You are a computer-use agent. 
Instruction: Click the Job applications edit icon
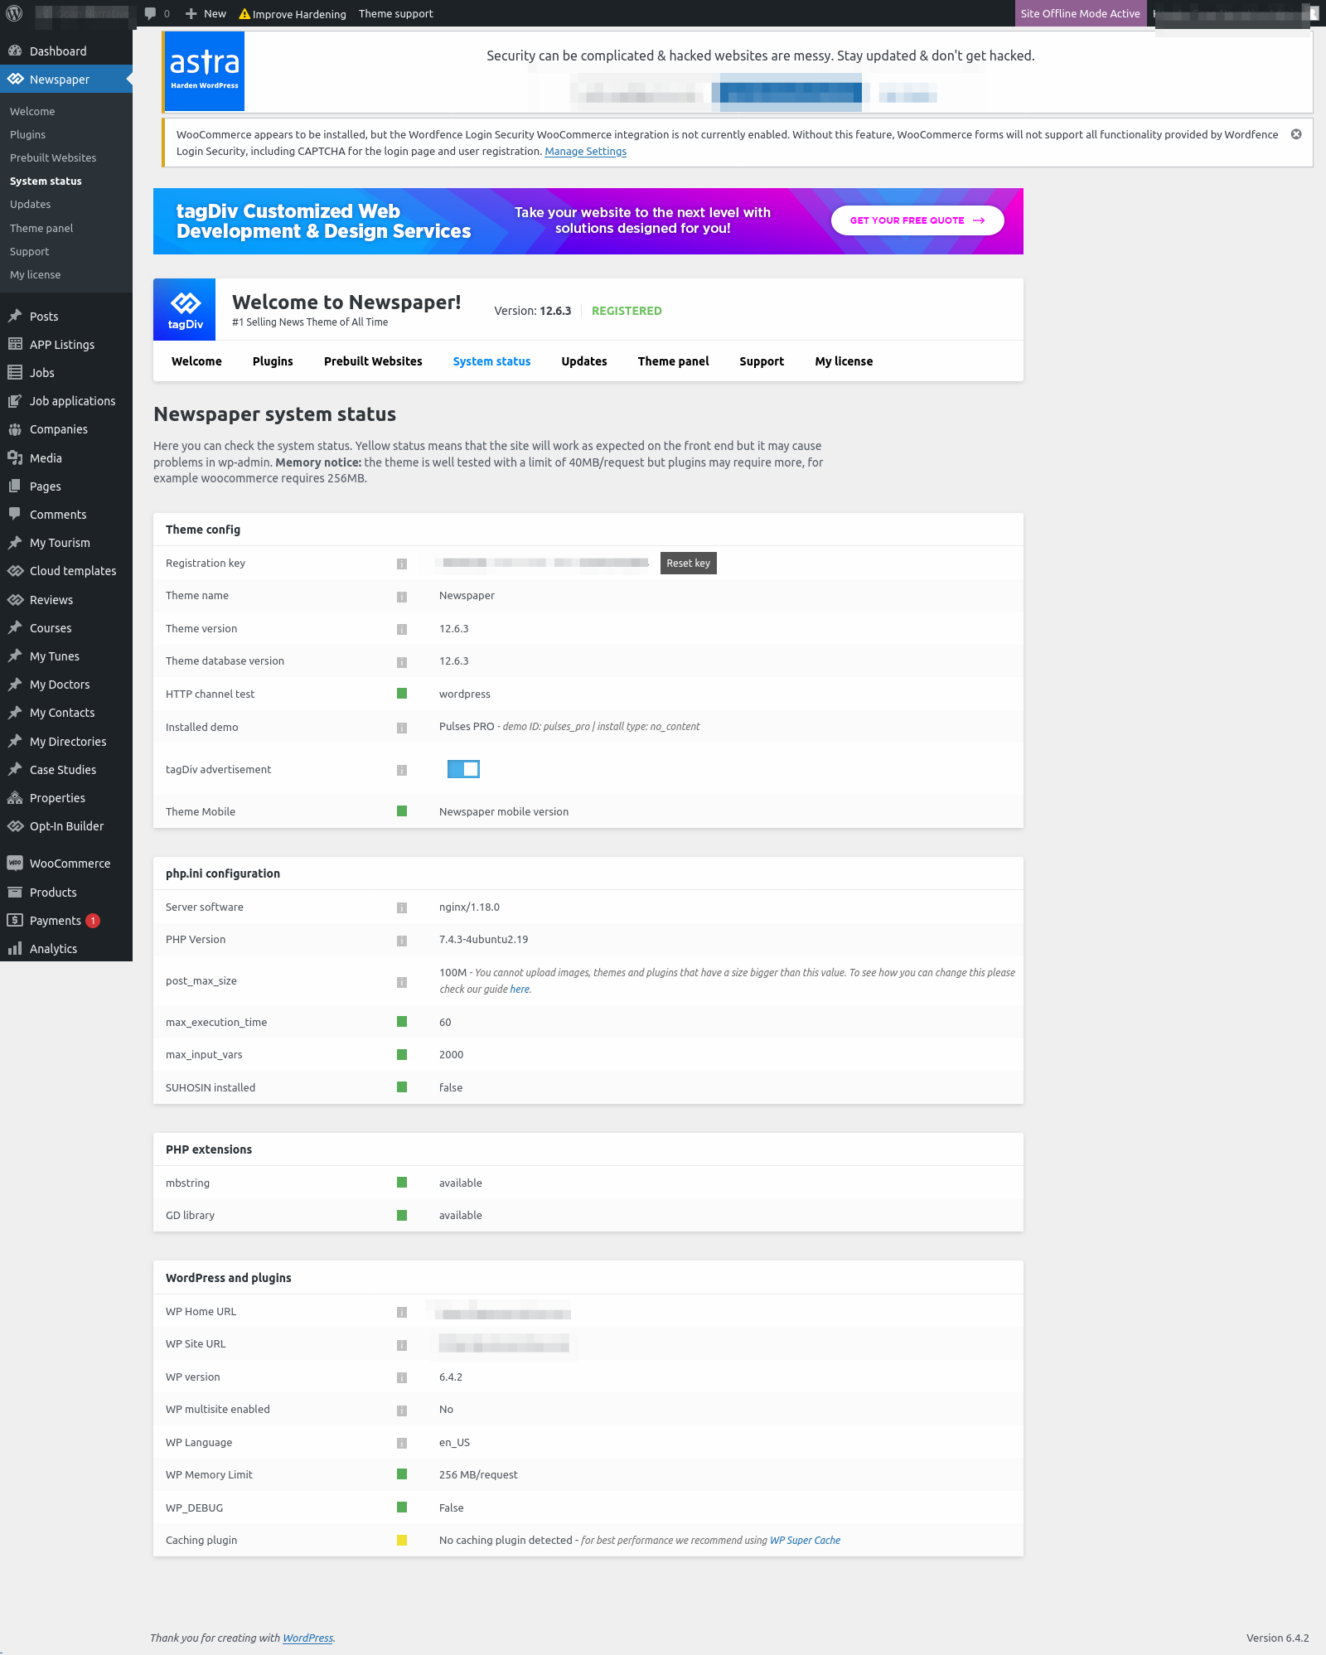[15, 401]
